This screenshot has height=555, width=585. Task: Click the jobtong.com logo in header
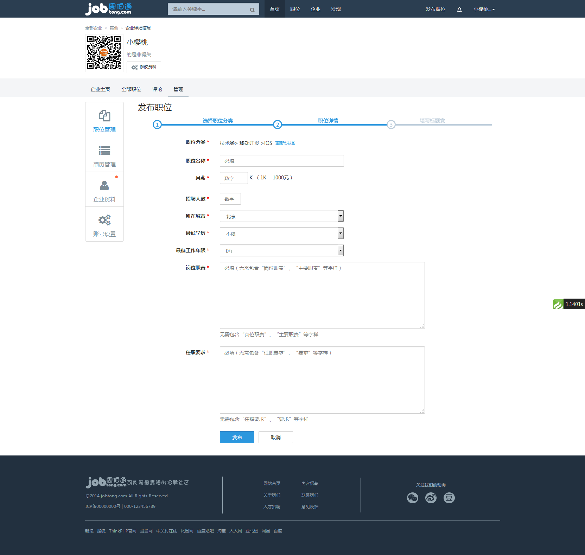(x=108, y=9)
